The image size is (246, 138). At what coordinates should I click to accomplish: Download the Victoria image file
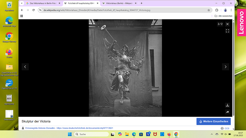227,105
